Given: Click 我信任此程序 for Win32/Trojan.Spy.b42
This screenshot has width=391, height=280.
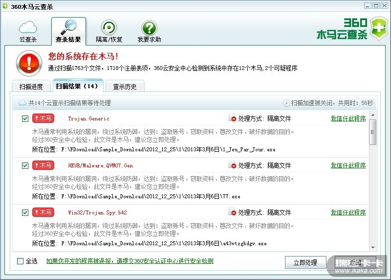Looking at the screenshot, I should [348, 212].
